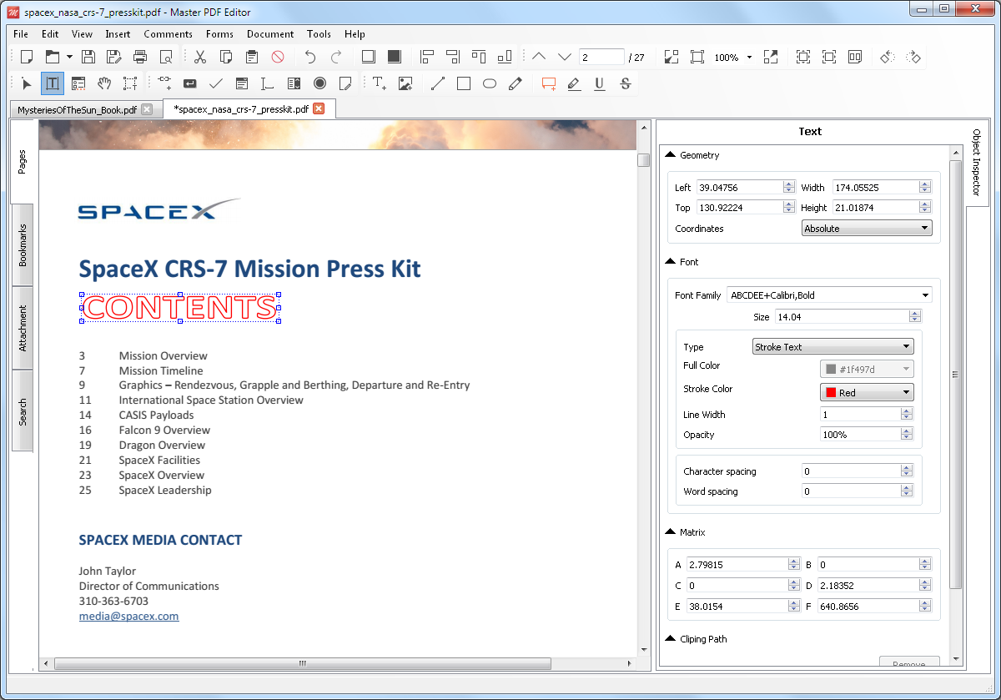This screenshot has height=700, width=1001.
Task: Select the Hand tool
Action: (104, 83)
